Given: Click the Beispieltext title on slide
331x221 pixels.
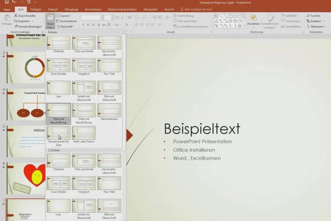Looking at the screenshot, I should [x=202, y=129].
